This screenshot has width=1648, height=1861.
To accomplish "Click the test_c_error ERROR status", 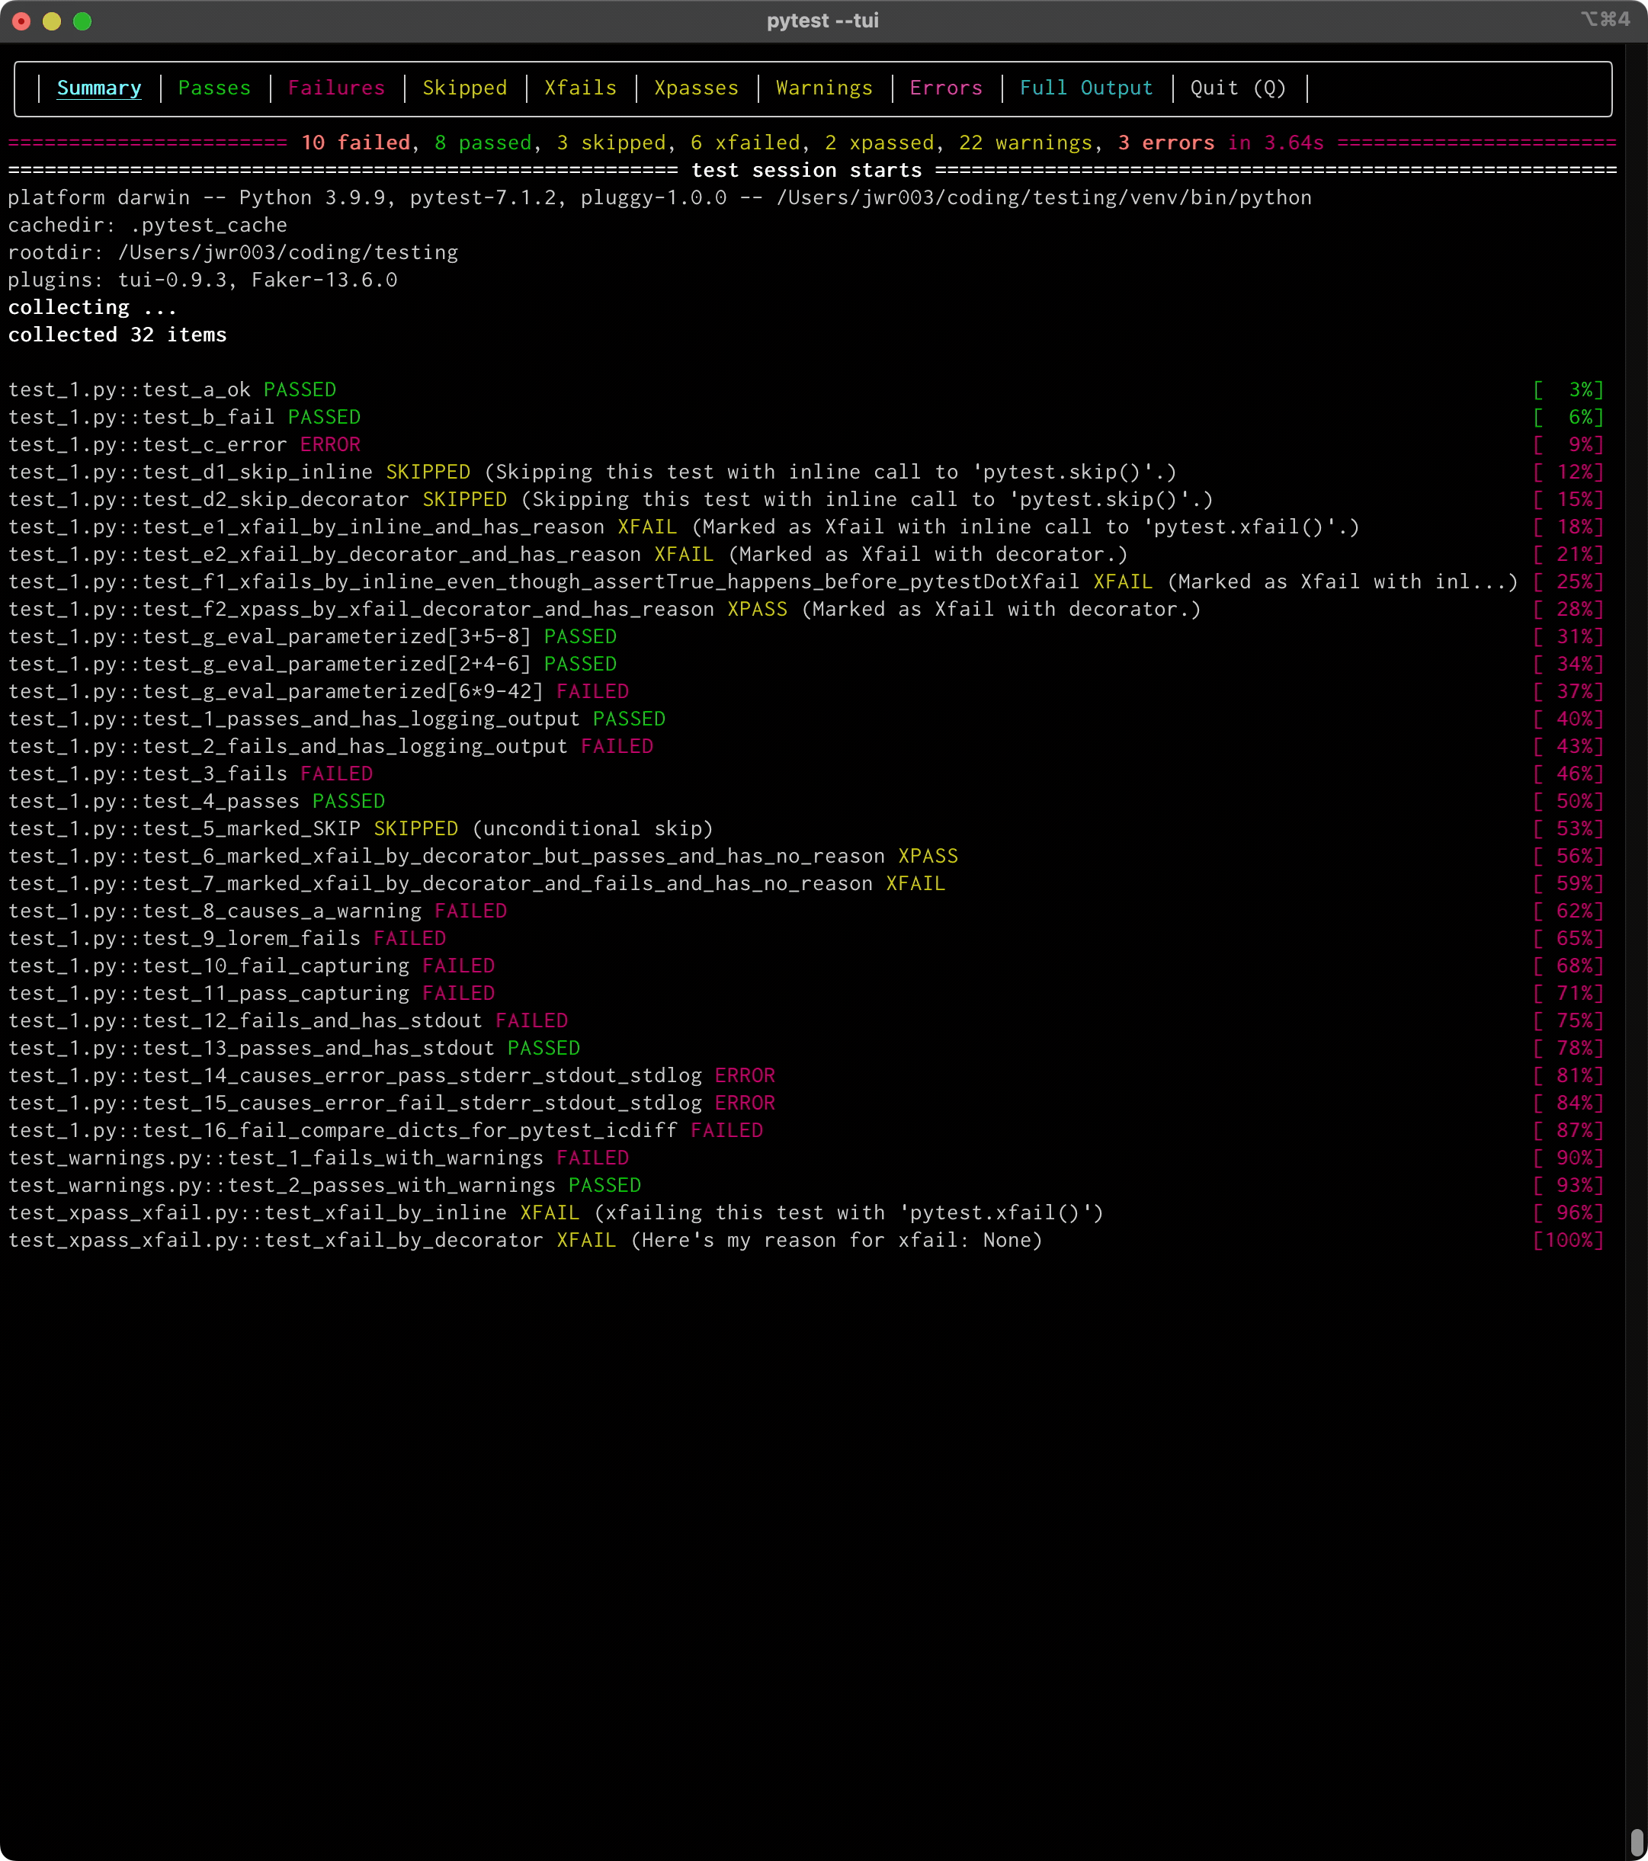I will tap(329, 444).
